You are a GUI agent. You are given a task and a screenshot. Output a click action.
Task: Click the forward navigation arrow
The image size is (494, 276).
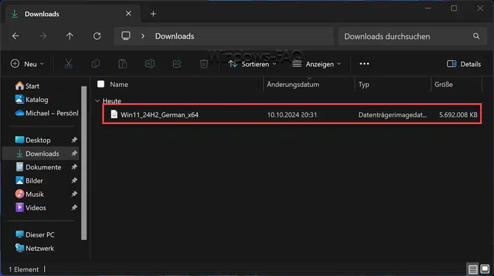click(43, 36)
